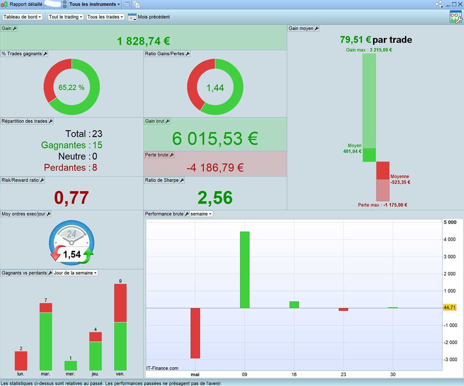Click the Gain max : 3 215,00 € label

tap(369, 50)
